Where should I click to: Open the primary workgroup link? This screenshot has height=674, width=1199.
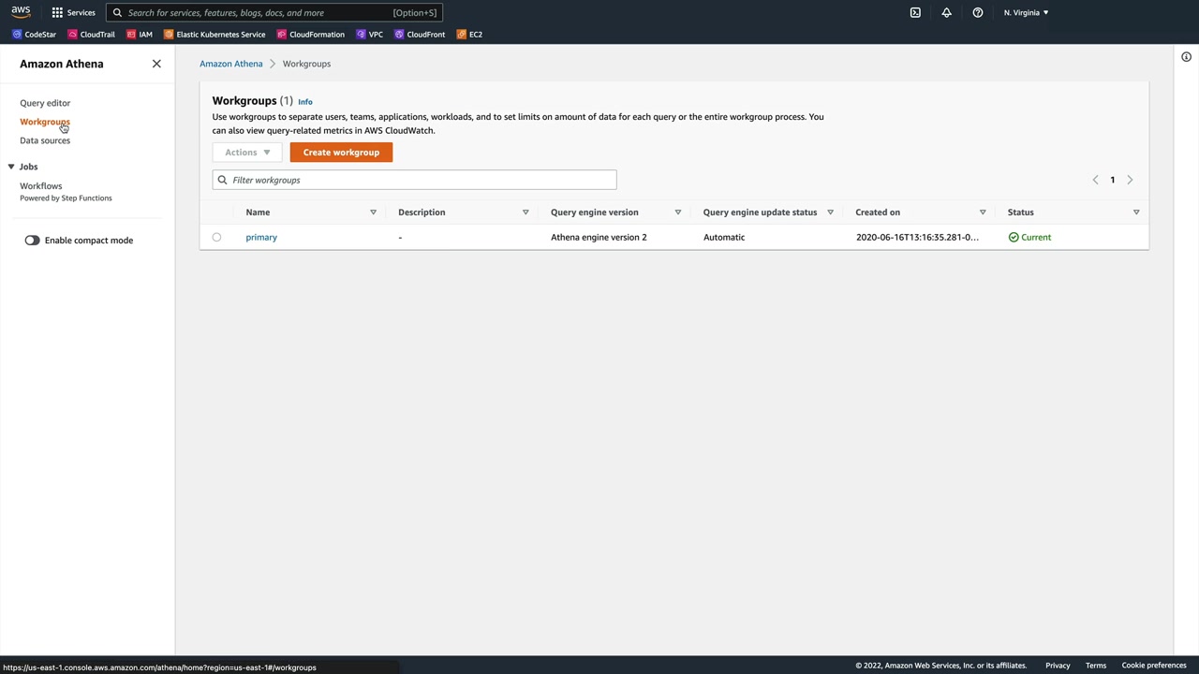261,237
